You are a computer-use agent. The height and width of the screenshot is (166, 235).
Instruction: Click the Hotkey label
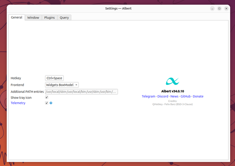point(16,78)
